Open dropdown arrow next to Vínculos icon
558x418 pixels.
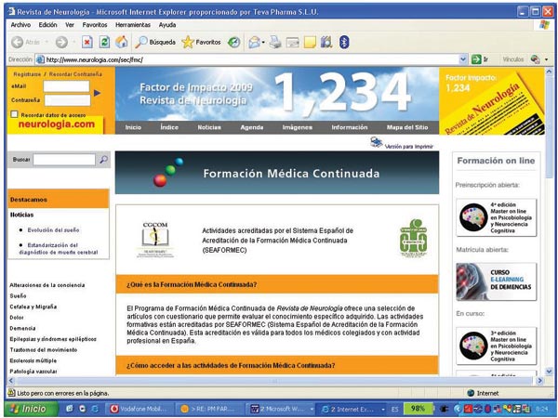[546, 59]
